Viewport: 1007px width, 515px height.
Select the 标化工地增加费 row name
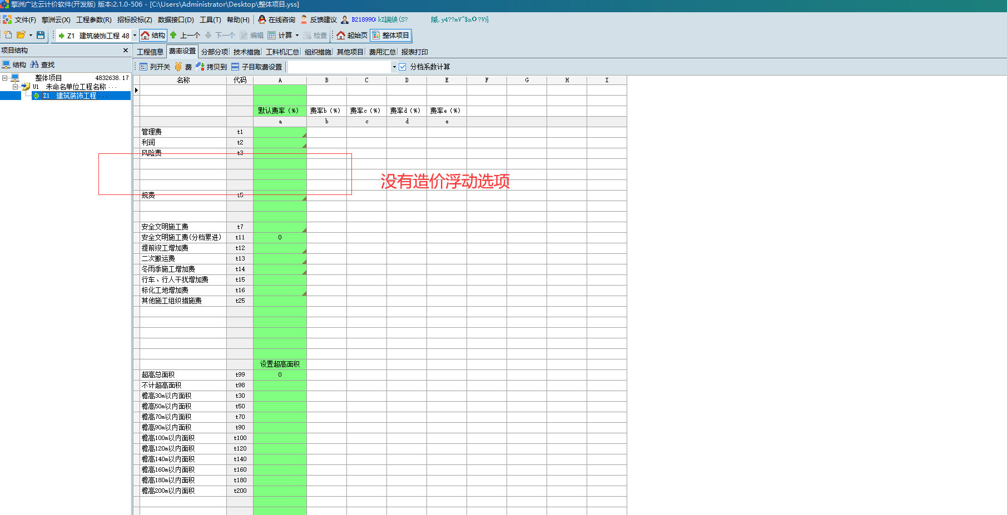(183, 291)
